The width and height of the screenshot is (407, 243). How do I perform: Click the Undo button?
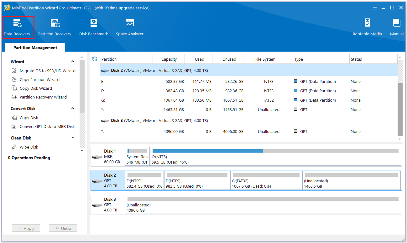click(63, 228)
